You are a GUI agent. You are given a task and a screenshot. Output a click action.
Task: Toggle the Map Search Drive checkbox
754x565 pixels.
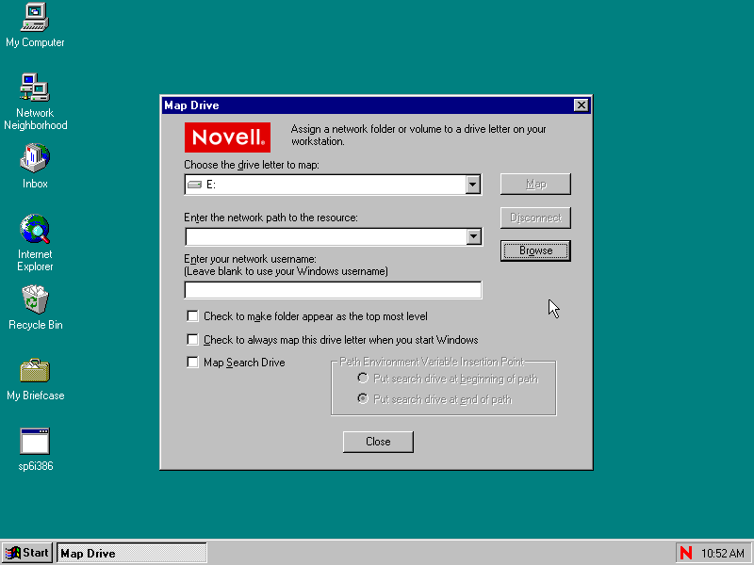click(192, 363)
